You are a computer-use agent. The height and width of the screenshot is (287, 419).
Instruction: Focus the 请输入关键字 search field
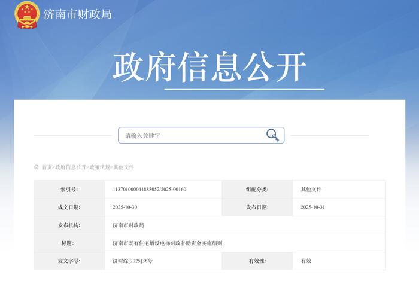201,135
